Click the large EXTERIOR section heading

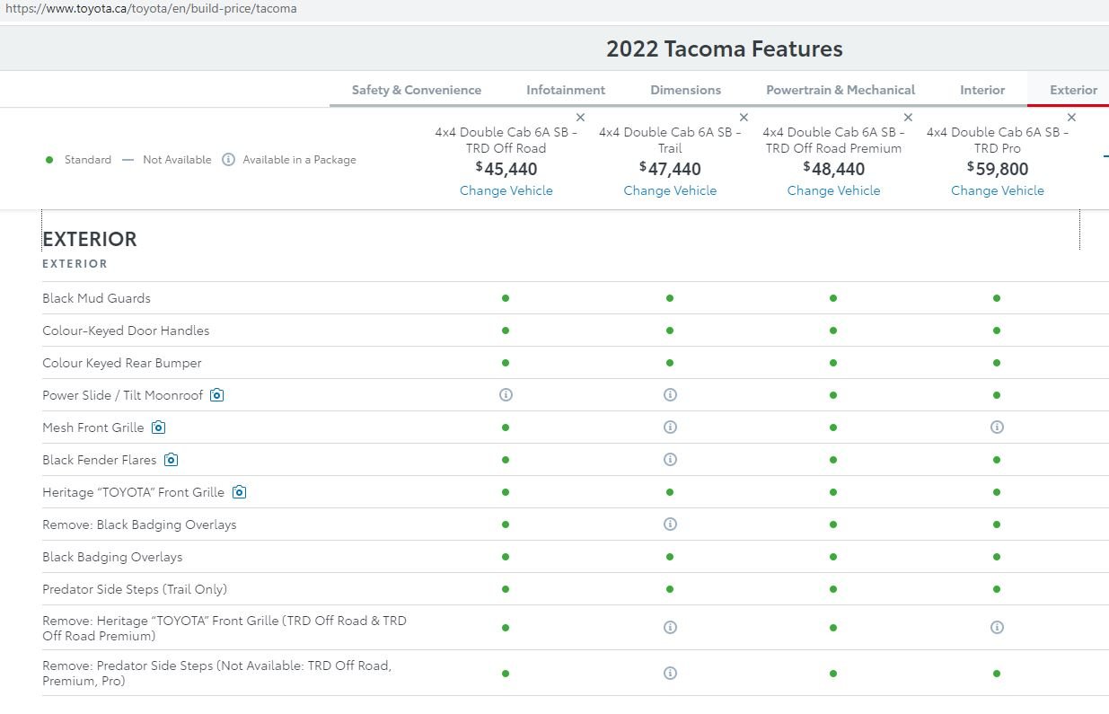click(x=90, y=239)
